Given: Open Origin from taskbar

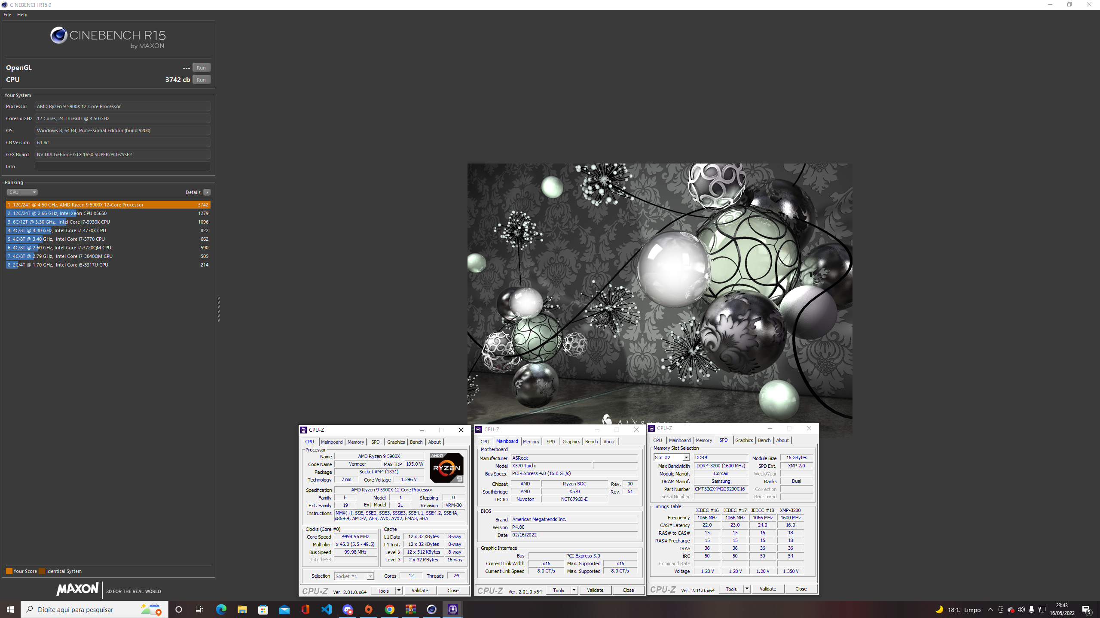Looking at the screenshot, I should [369, 609].
